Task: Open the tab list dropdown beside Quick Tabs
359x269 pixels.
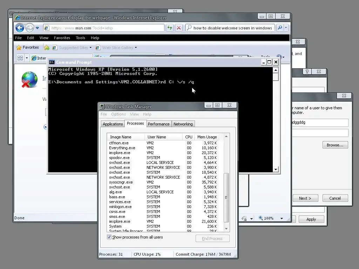Action: point(27,58)
